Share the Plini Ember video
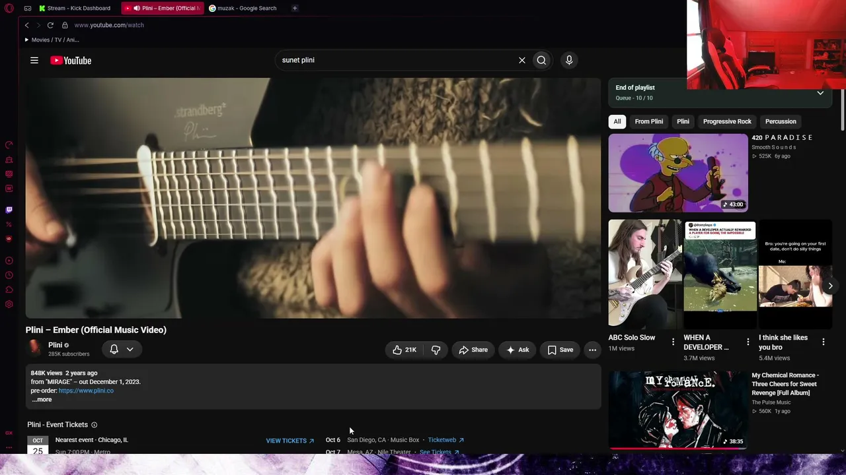This screenshot has width=846, height=475. tap(473, 350)
